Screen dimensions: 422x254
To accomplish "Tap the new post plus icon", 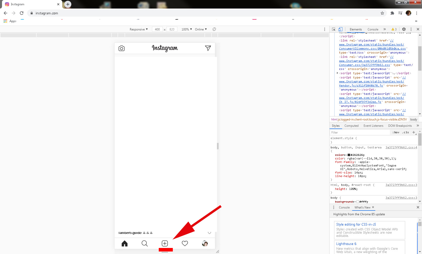I will point(165,243).
